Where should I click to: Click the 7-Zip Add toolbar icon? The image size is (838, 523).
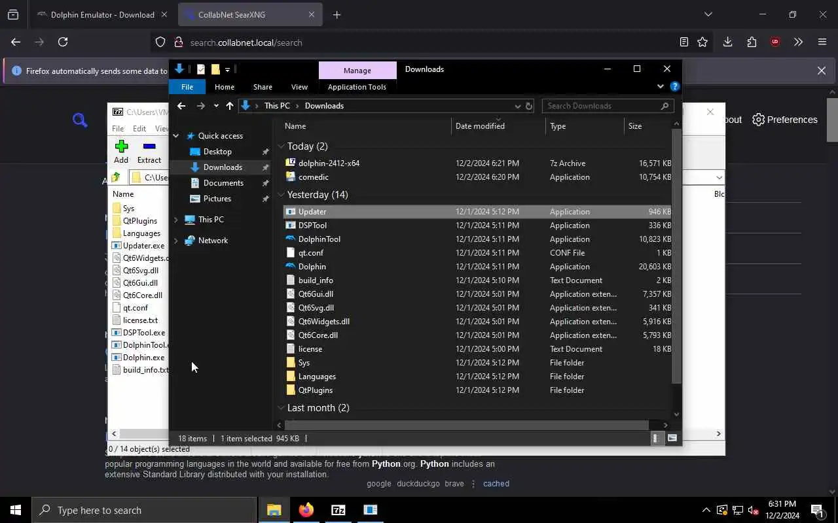point(121,147)
